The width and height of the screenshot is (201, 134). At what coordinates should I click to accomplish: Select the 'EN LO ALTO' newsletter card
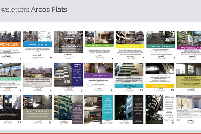(10, 110)
